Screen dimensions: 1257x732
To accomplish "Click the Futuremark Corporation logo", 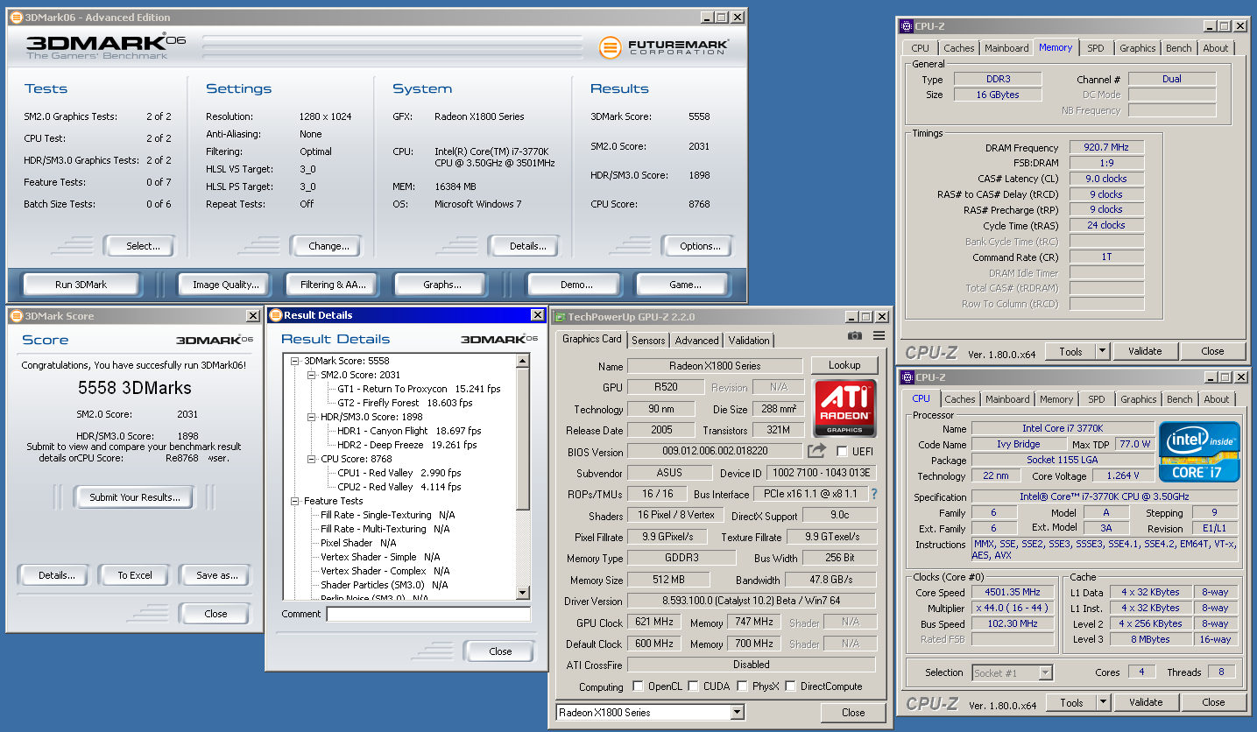I will (664, 47).
